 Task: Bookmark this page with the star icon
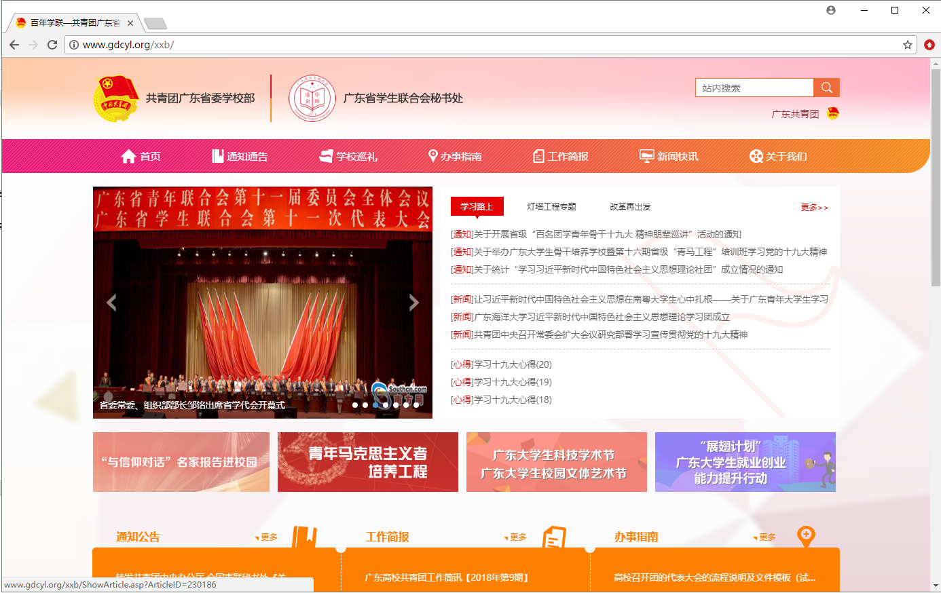[x=907, y=45]
